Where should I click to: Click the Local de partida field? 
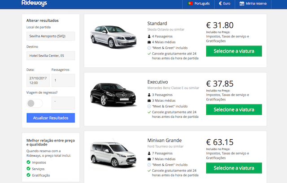click(x=51, y=36)
